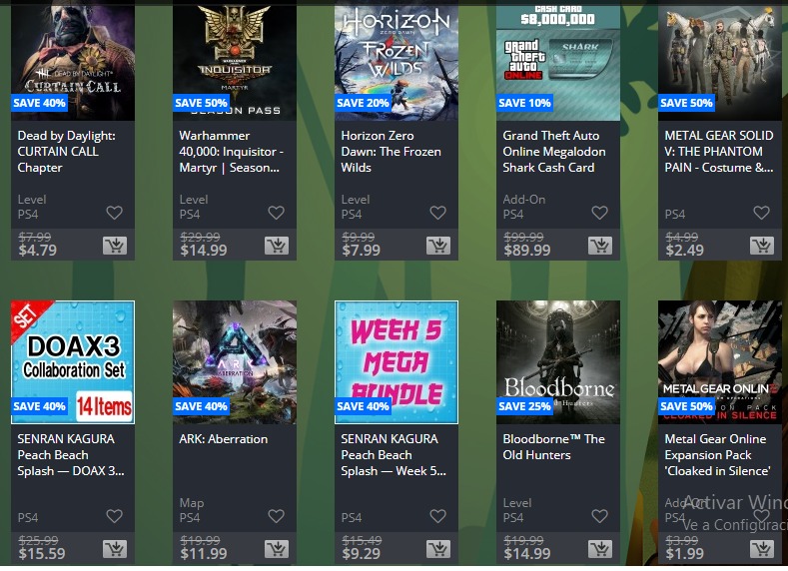This screenshot has height=571, width=788.
Task: Add Dead by Daylight Curtain Call to cart
Action: pos(115,246)
